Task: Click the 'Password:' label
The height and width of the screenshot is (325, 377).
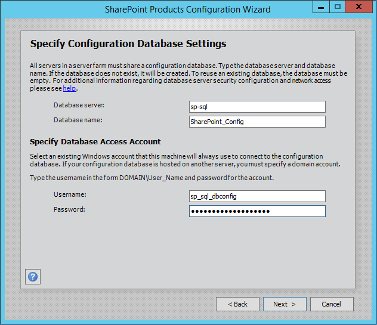Action: click(69, 209)
